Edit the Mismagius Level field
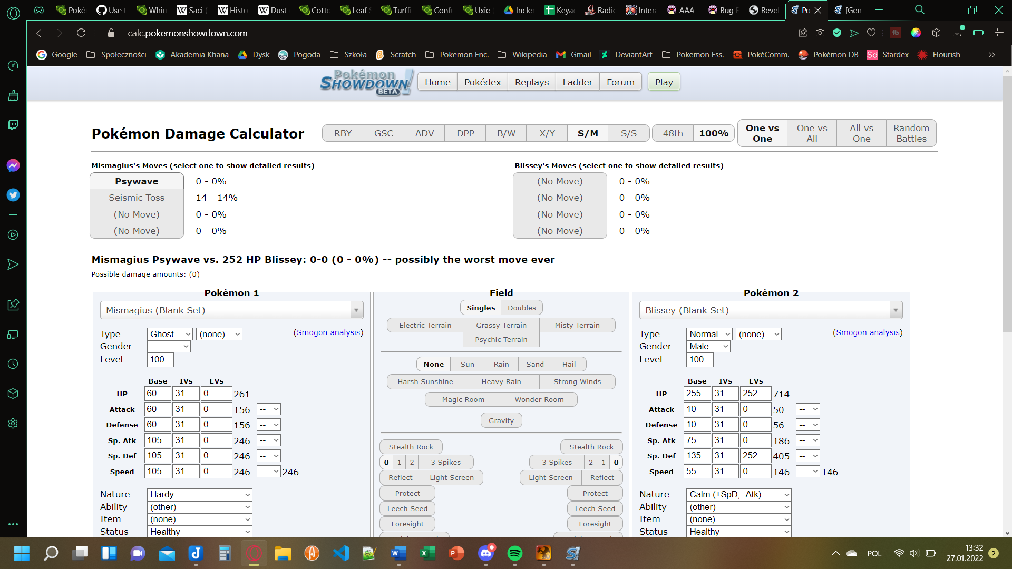 click(160, 359)
